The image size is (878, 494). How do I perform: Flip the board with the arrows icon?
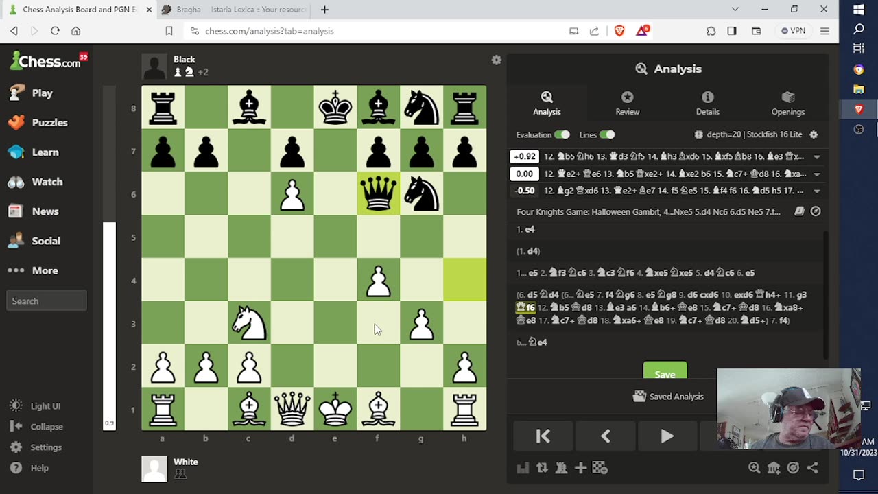click(542, 468)
